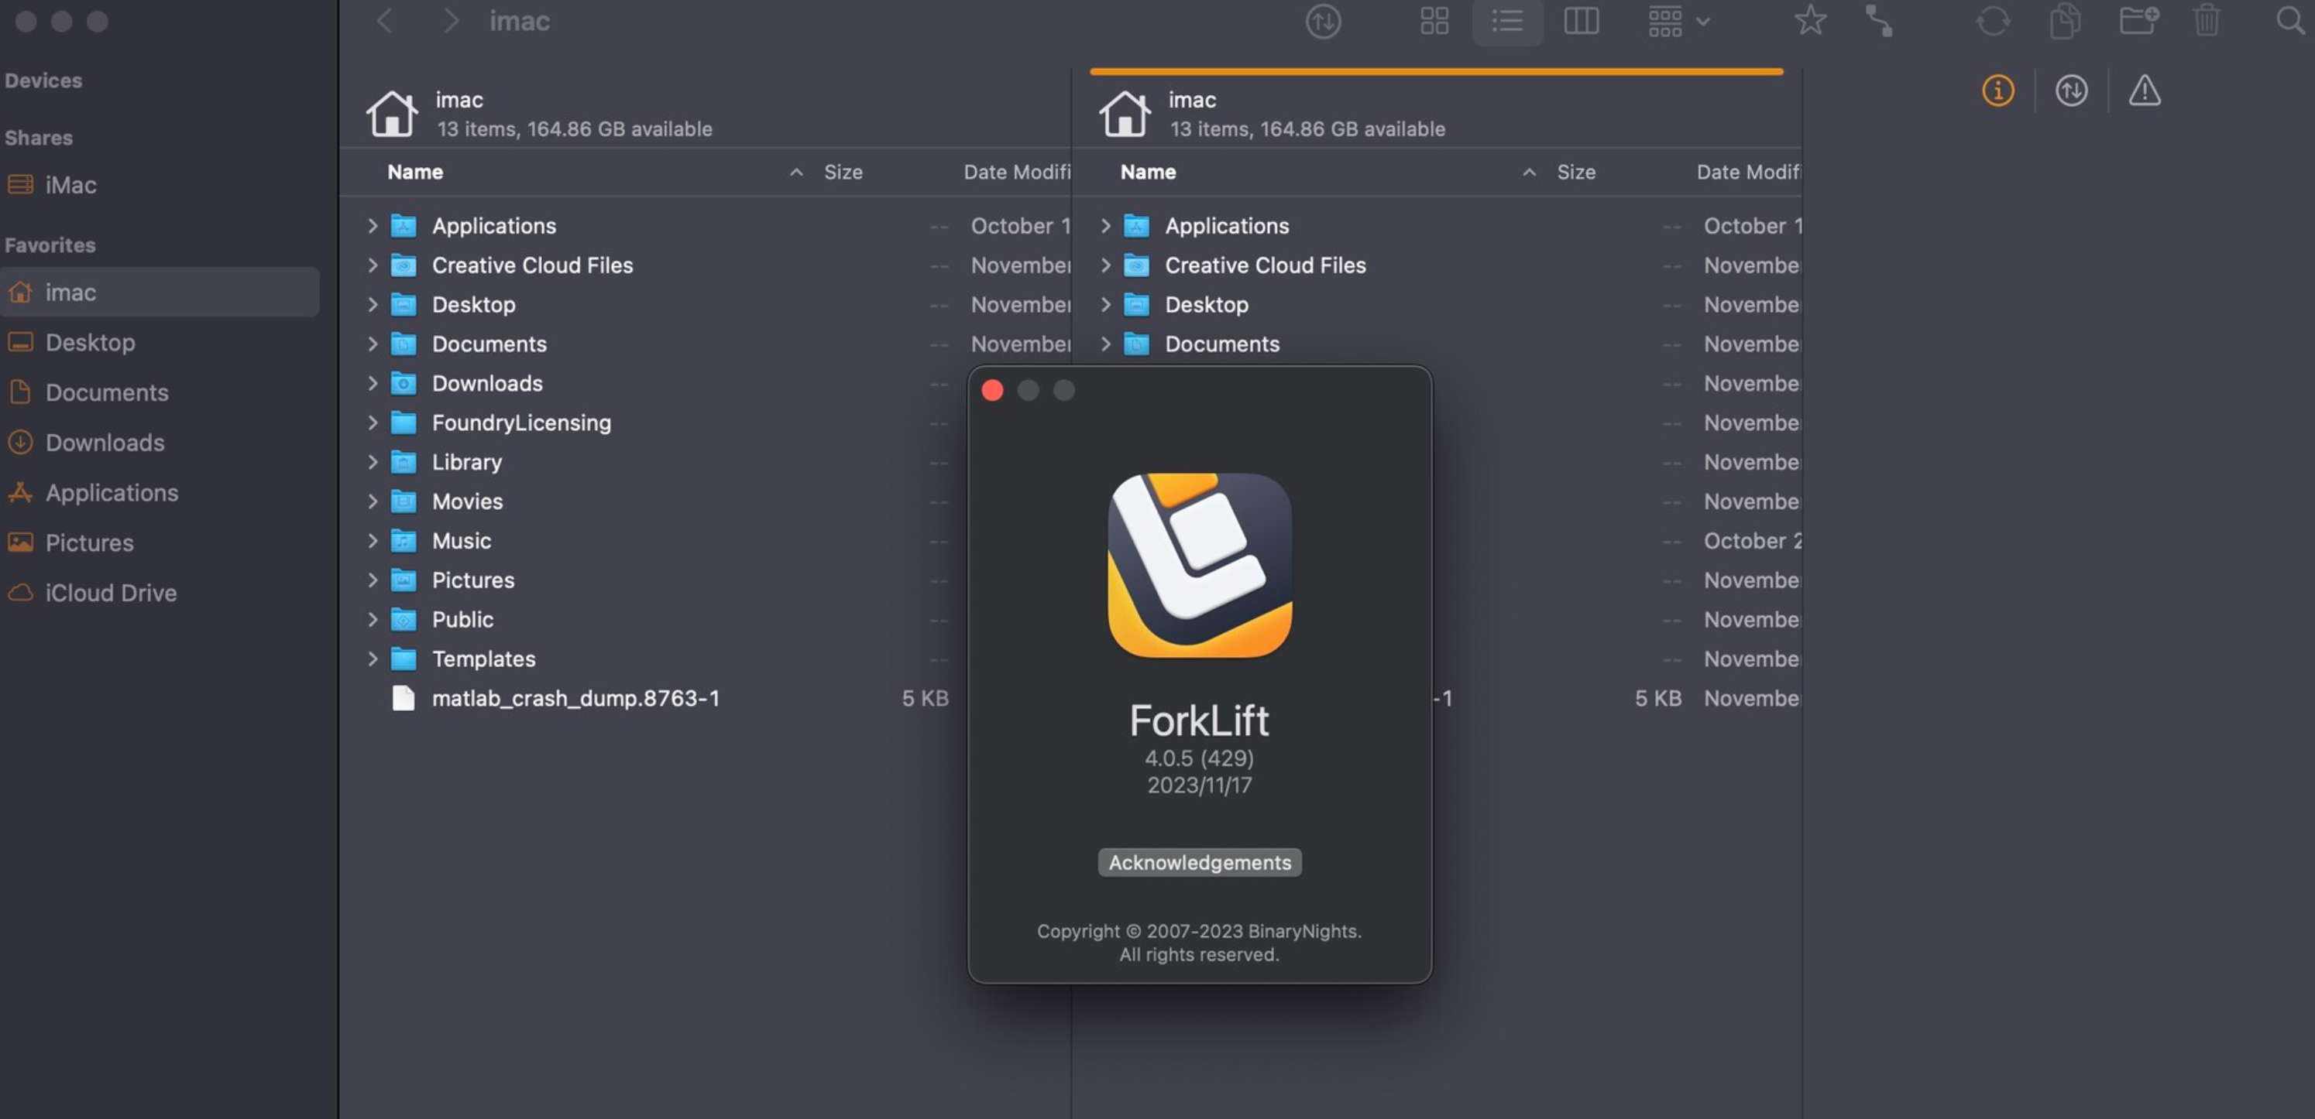This screenshot has width=2315, height=1119.
Task: Expand Library folder in left pane
Action: (x=372, y=463)
